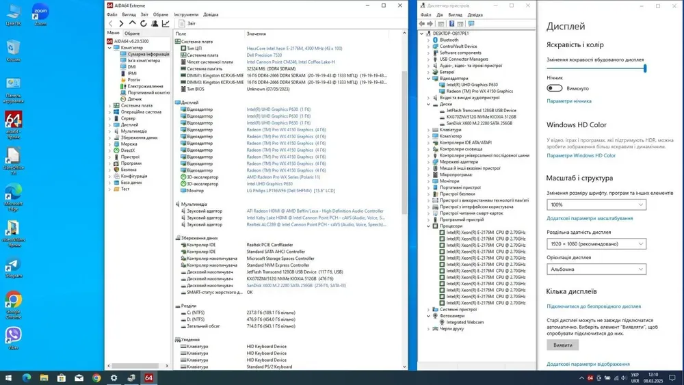Open the display scale 100% dropdown
The image size is (684, 385).
pos(596,204)
